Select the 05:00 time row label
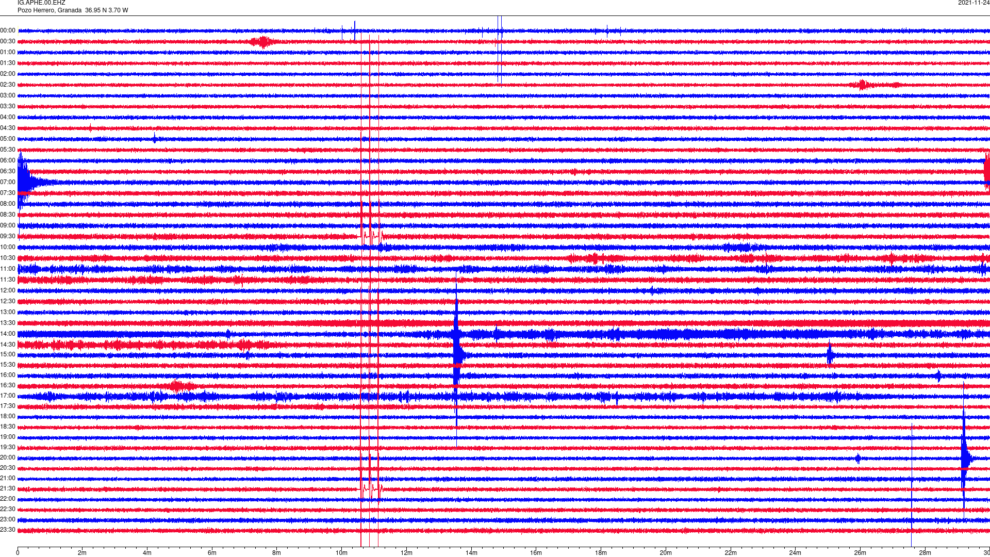Image resolution: width=990 pixels, height=557 pixels. (x=8, y=139)
